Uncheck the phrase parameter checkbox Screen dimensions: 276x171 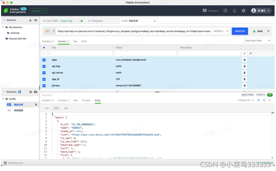pyautogui.click(x=44, y=86)
